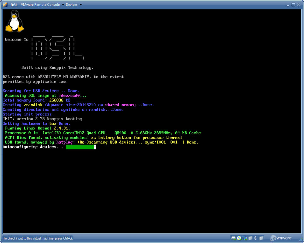Click the 'Scanning for USB devices... Done.' line
Screen dimensions: 304x243
click(x=41, y=91)
